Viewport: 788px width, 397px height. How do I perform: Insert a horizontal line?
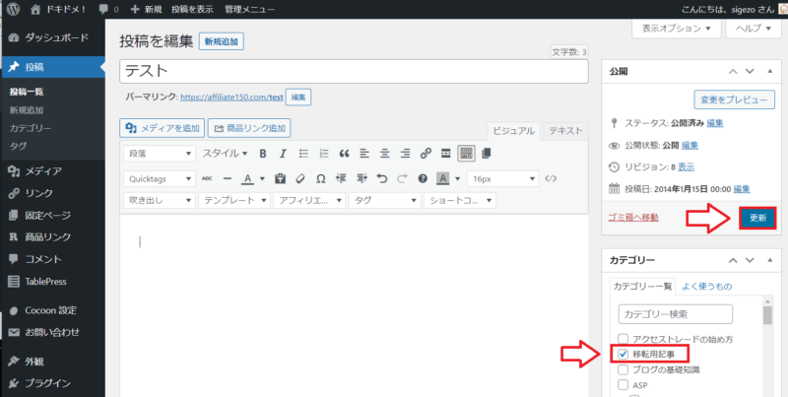[x=228, y=178]
